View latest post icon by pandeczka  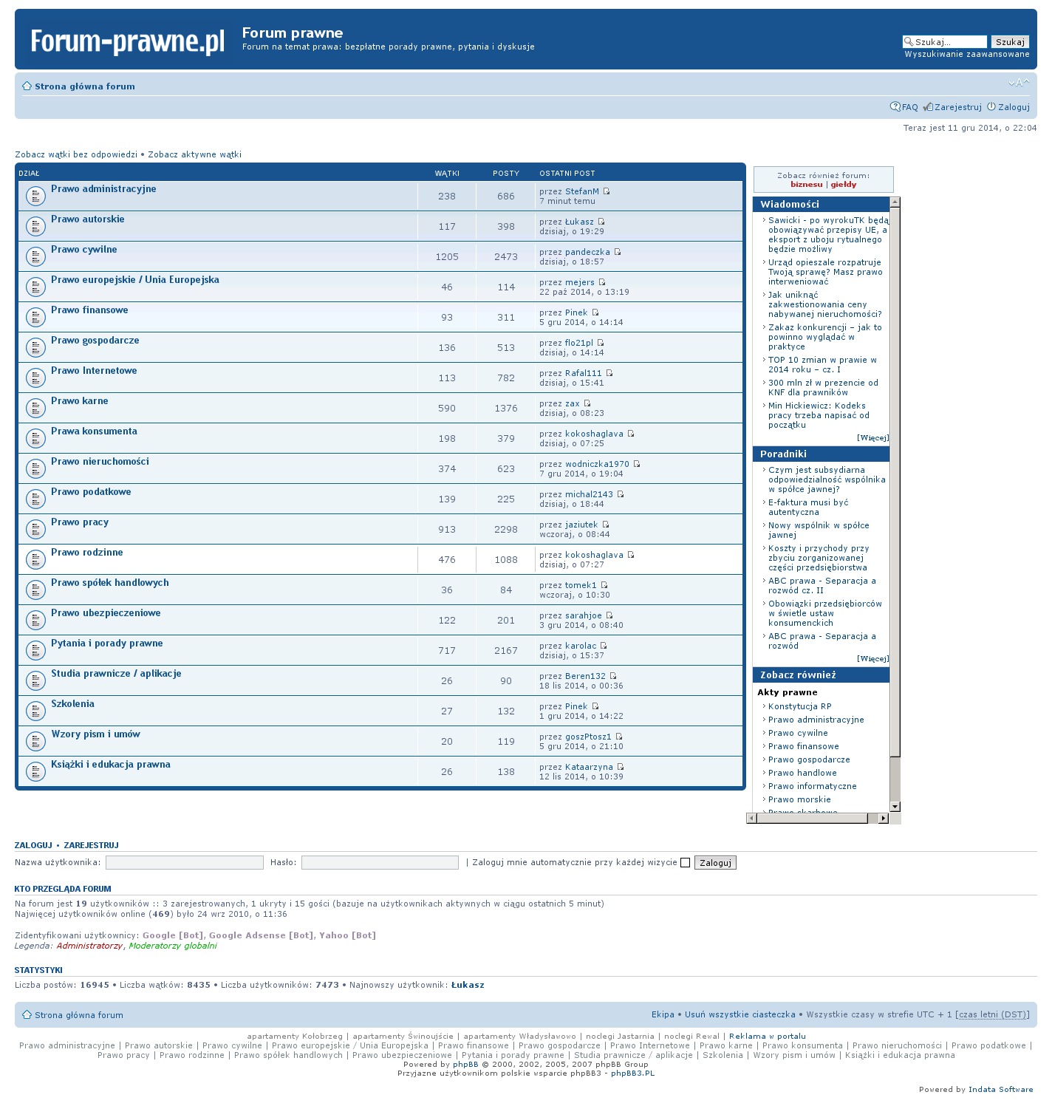click(618, 252)
